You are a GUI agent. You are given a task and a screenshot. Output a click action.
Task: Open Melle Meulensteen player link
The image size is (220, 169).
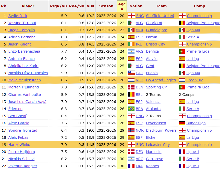coord(25,80)
